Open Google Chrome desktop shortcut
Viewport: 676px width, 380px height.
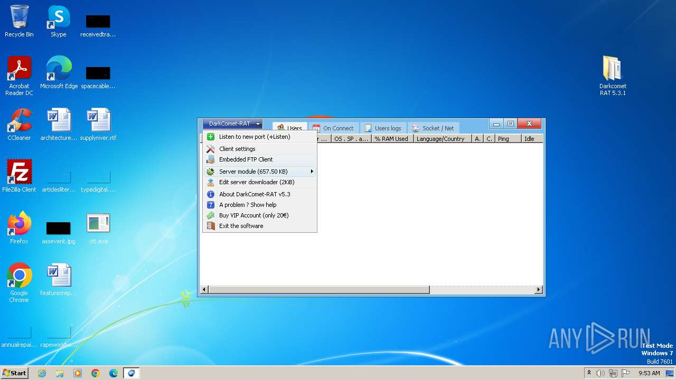[x=19, y=282]
